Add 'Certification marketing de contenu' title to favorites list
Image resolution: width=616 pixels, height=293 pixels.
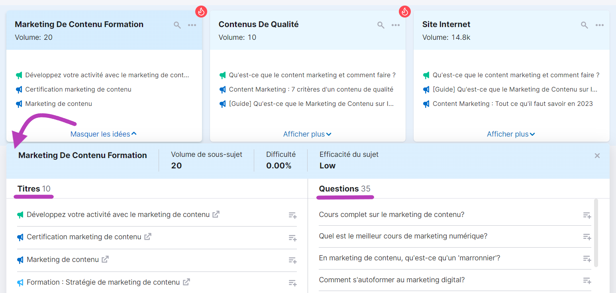(x=293, y=238)
